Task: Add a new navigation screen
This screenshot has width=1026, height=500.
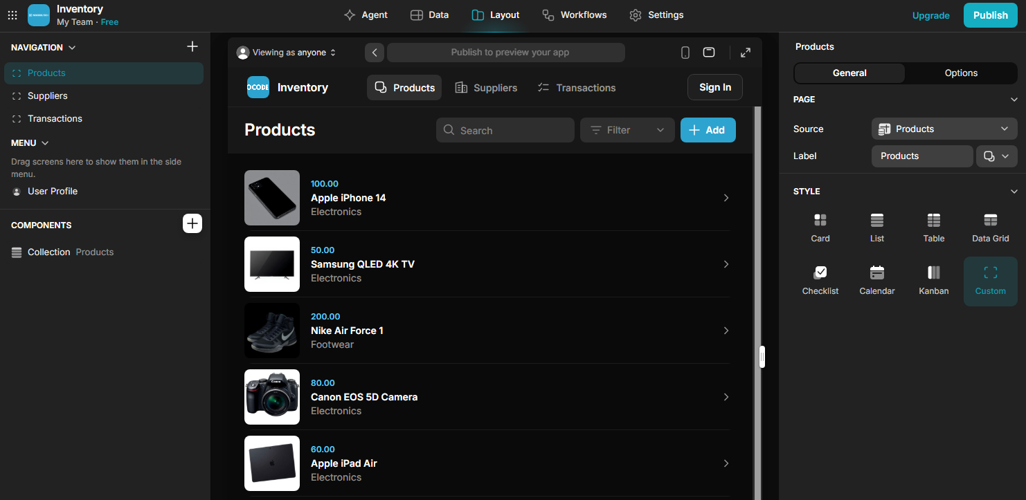Action: [192, 46]
